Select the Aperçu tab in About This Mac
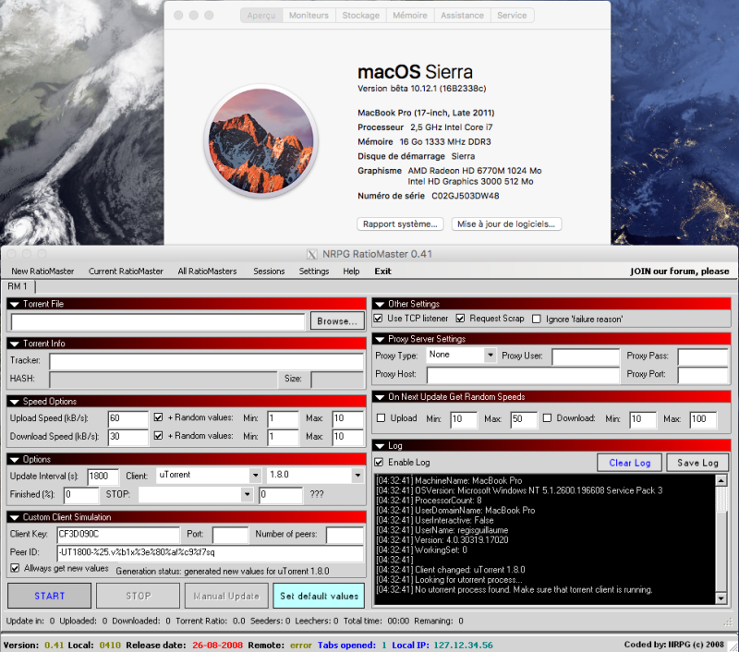 click(261, 16)
